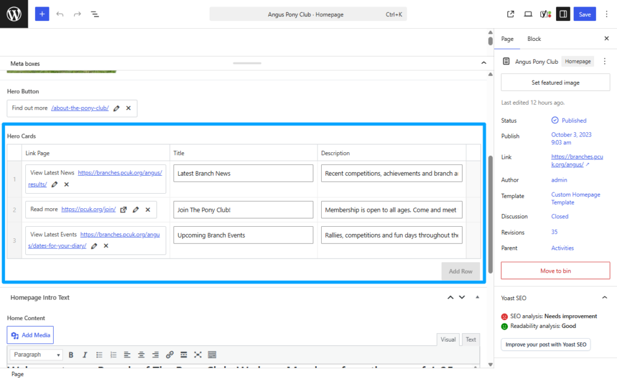Open the Discussion Closed setting

click(x=560, y=217)
